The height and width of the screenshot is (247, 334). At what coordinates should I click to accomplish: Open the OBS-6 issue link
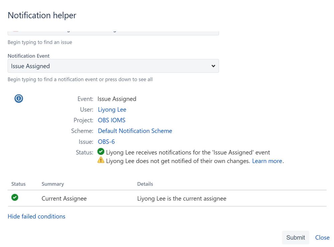[x=106, y=142]
